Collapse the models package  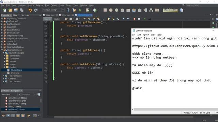click(4, 67)
